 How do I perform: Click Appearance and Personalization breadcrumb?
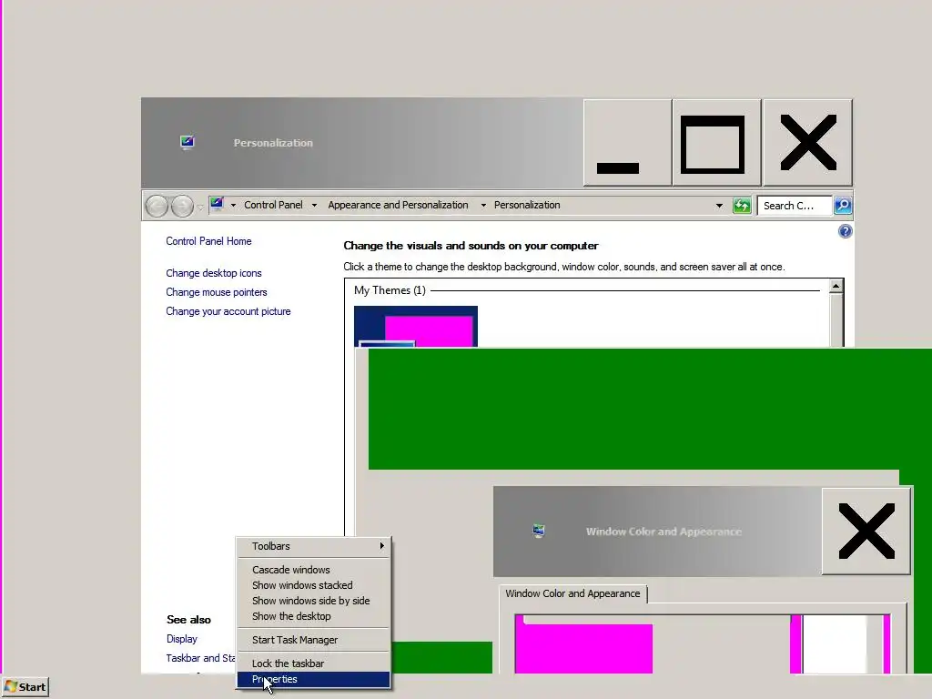[x=399, y=205]
